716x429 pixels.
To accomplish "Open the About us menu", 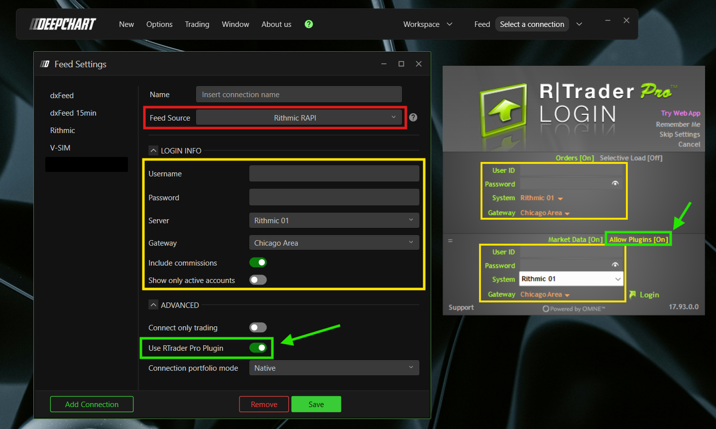I will point(276,24).
